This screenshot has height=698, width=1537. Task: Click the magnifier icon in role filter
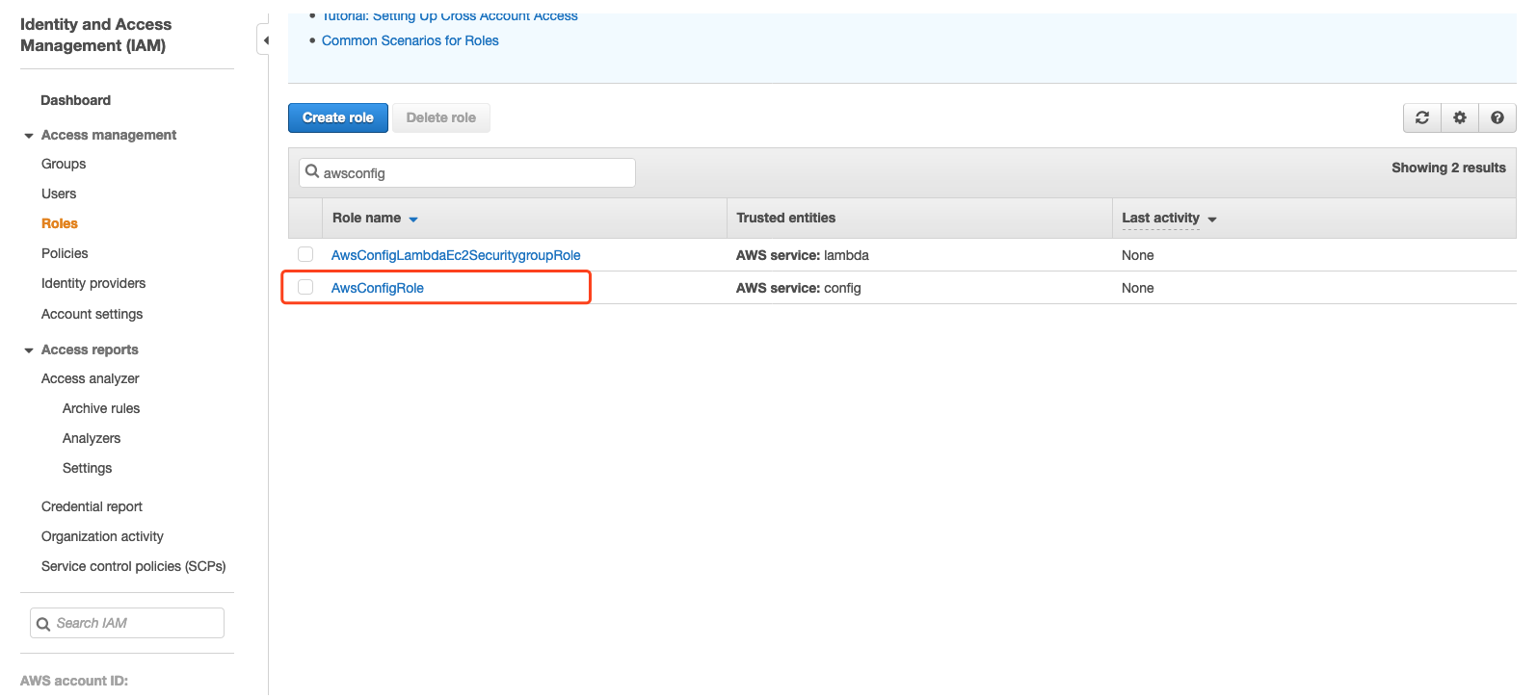pyautogui.click(x=312, y=172)
